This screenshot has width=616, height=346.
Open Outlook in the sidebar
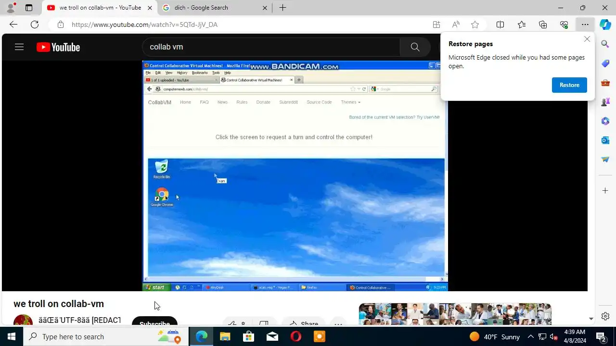click(605, 140)
